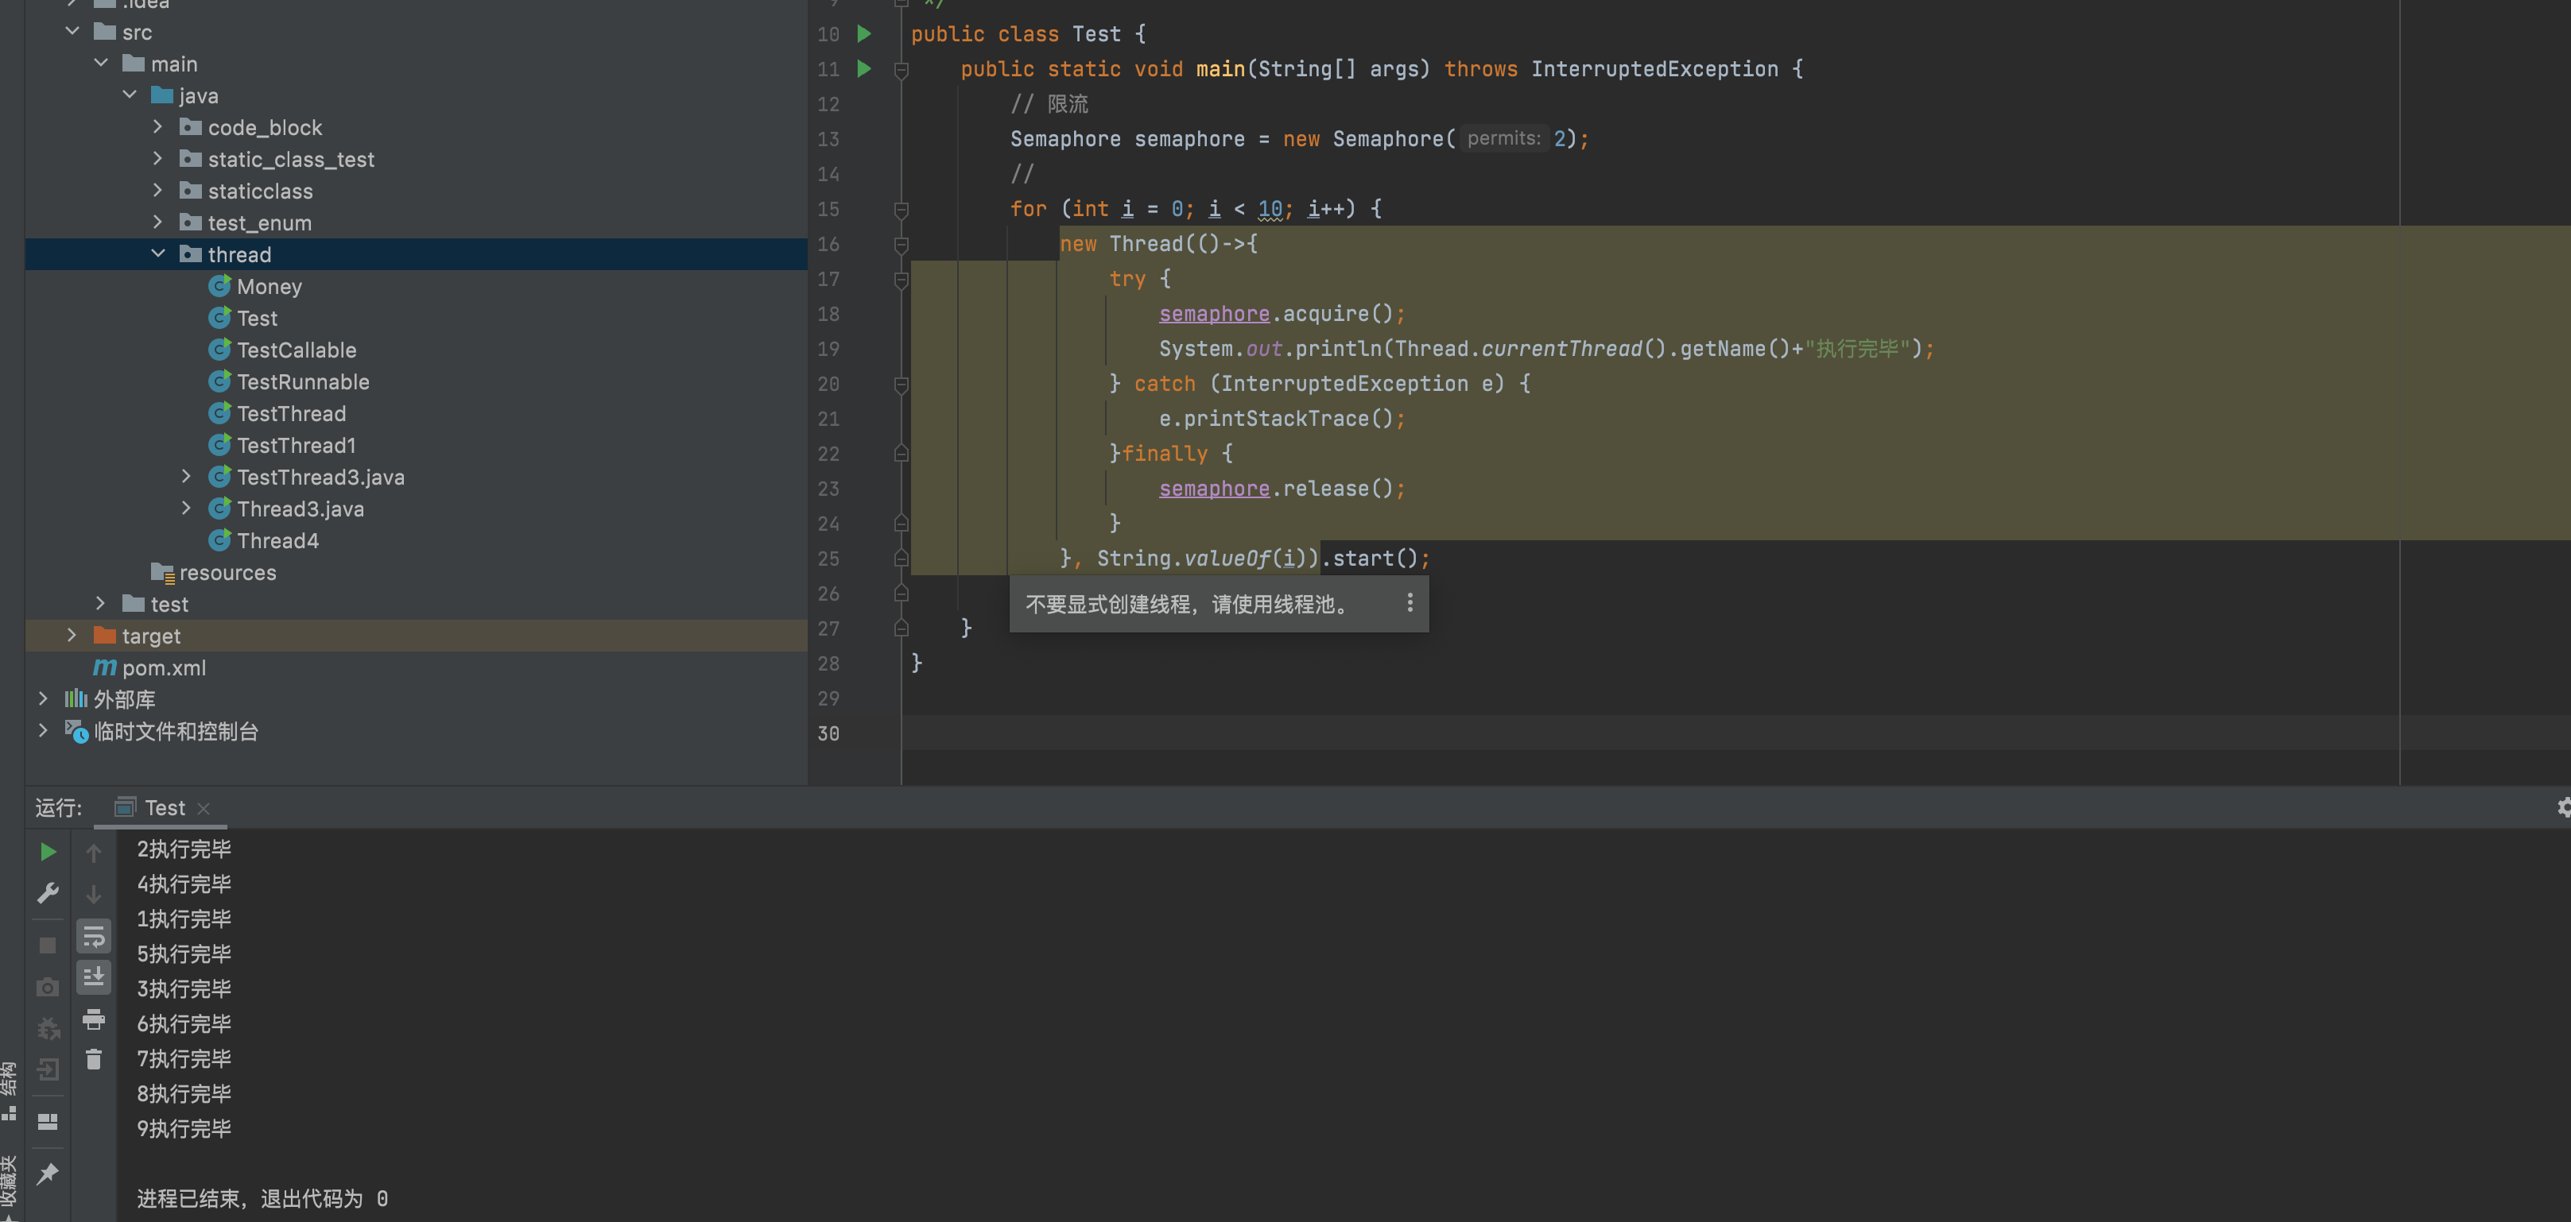Select the Test run tab
Viewport: 2571px width, 1222px height.
click(x=164, y=807)
